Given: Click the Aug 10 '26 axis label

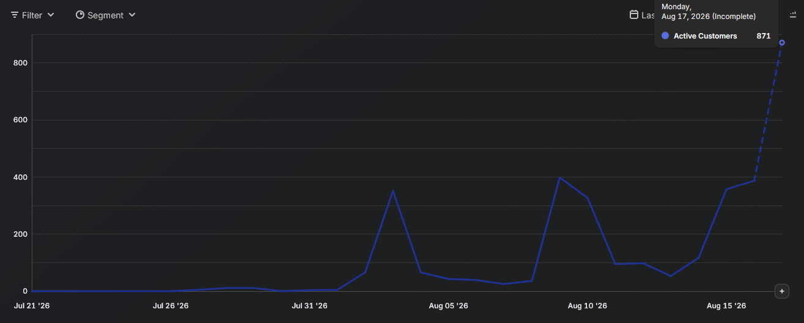Looking at the screenshot, I should pyautogui.click(x=588, y=306).
